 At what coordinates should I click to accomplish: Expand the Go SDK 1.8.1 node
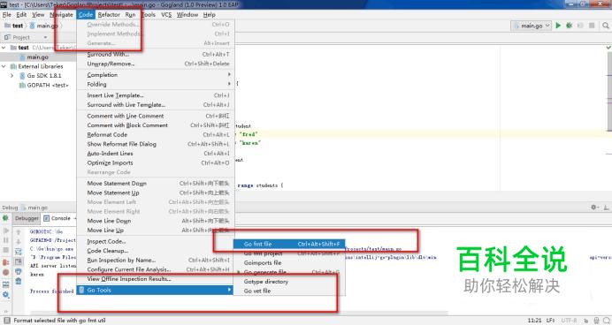click(x=11, y=76)
